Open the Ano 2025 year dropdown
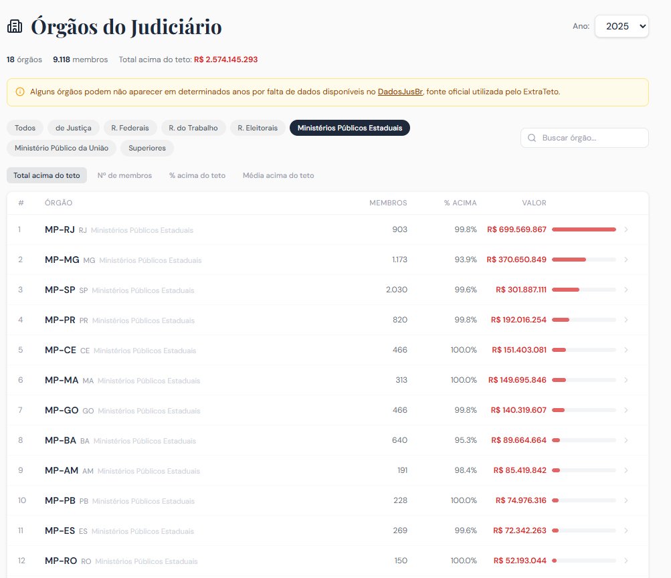Screen dimensions: 671x578 pos(621,26)
